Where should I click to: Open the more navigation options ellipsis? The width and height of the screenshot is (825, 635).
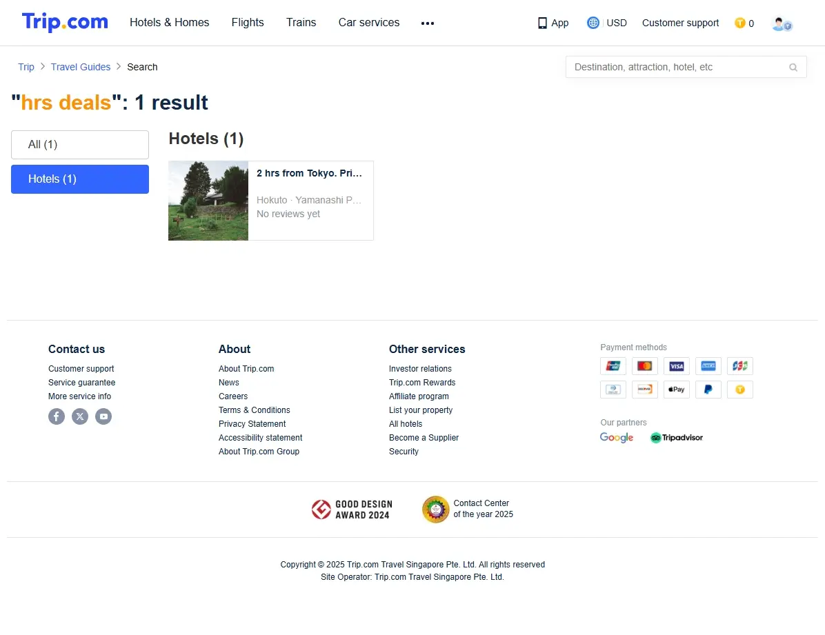click(427, 23)
